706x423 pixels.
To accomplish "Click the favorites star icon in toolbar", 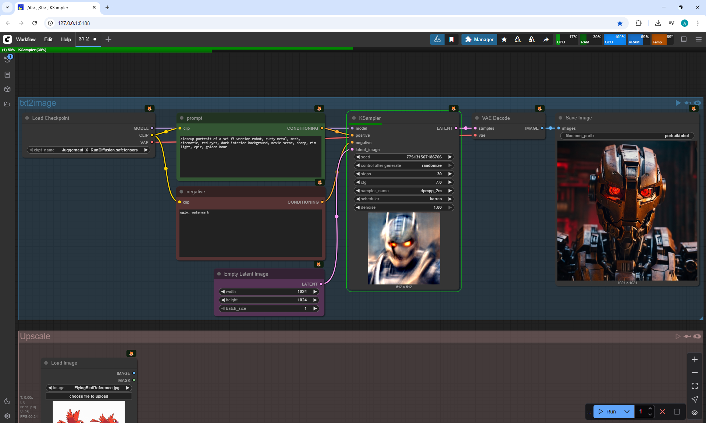I will coord(504,39).
